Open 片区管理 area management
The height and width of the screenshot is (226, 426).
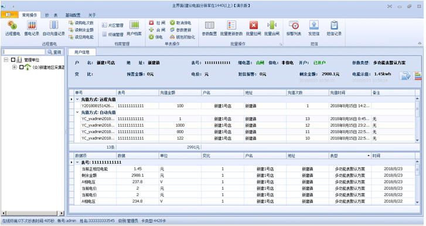tap(113, 26)
